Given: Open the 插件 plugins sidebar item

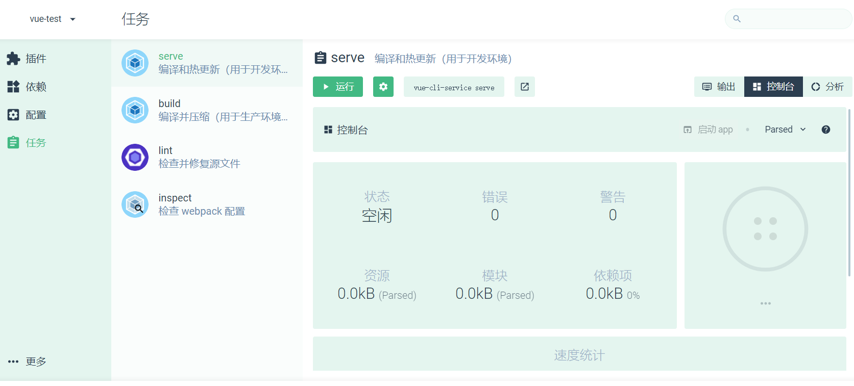Looking at the screenshot, I should pyautogui.click(x=55, y=59).
